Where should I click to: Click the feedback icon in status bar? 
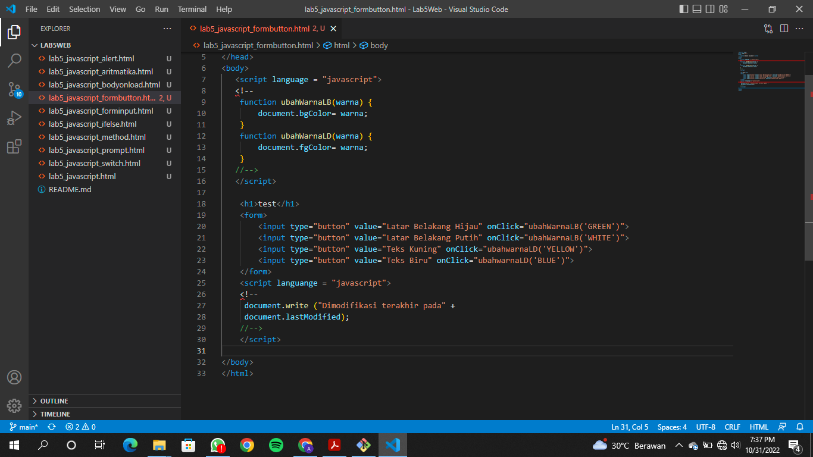[783, 427]
